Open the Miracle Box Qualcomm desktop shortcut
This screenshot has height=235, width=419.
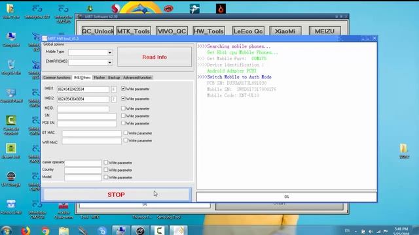point(64,210)
